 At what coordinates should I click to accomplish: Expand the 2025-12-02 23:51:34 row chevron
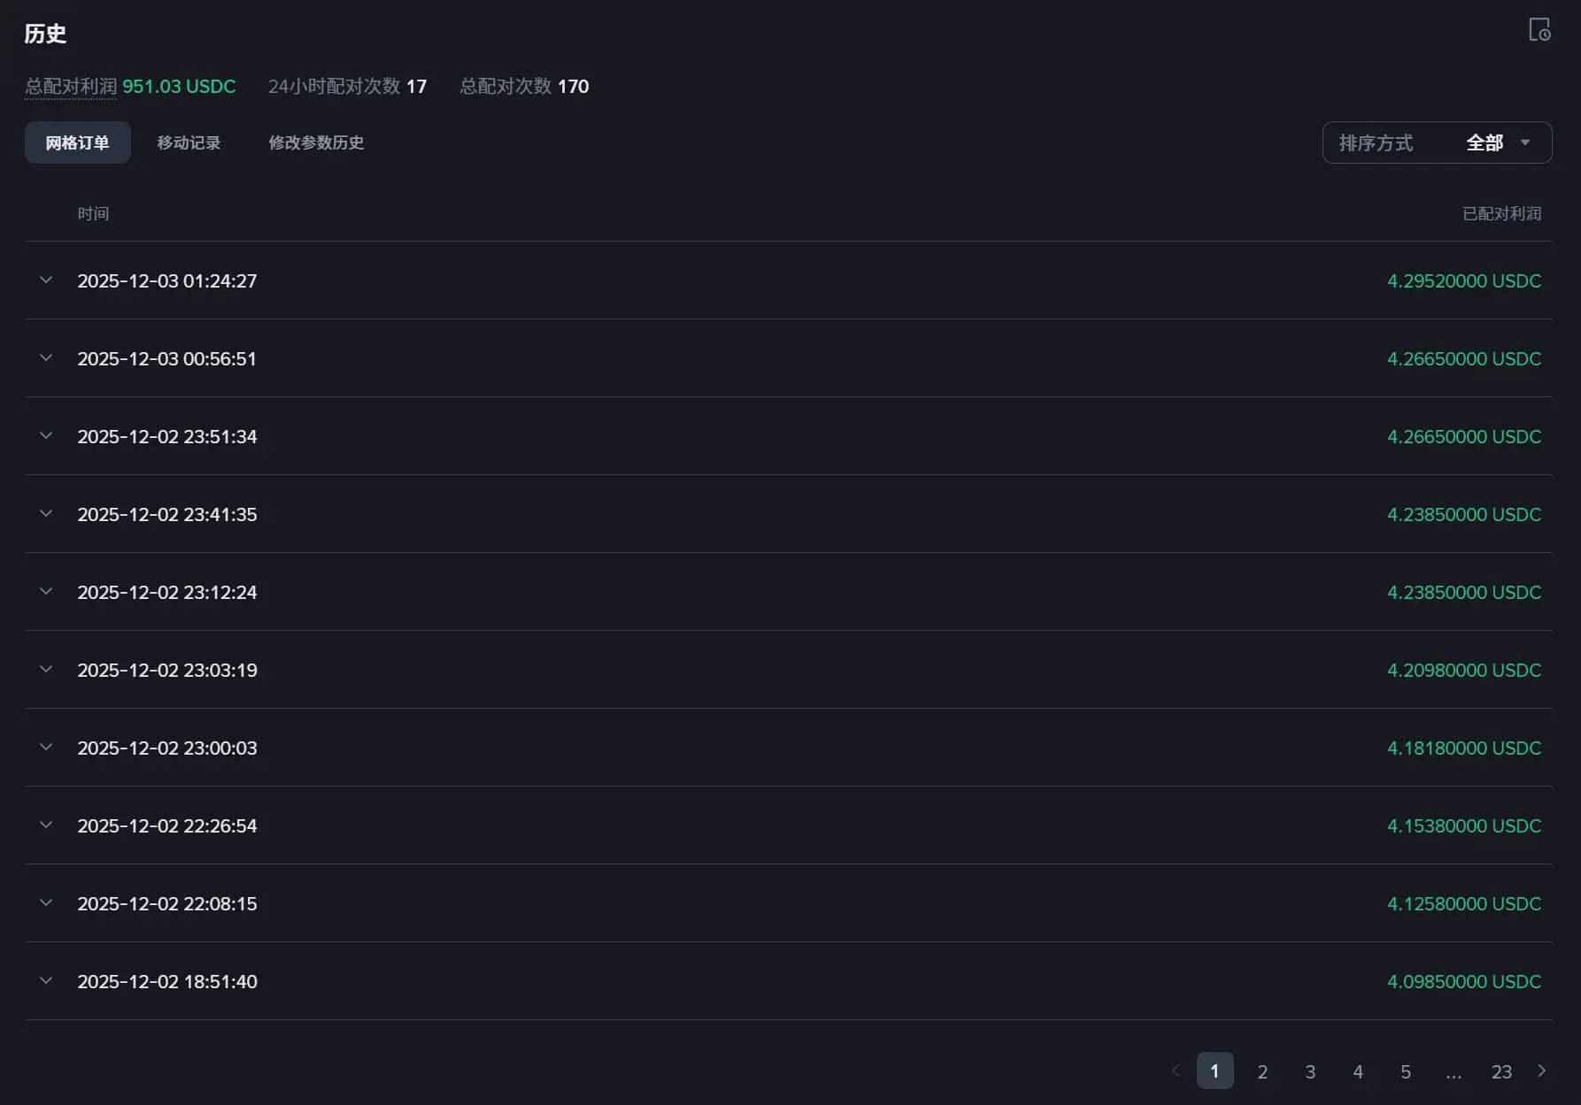46,436
